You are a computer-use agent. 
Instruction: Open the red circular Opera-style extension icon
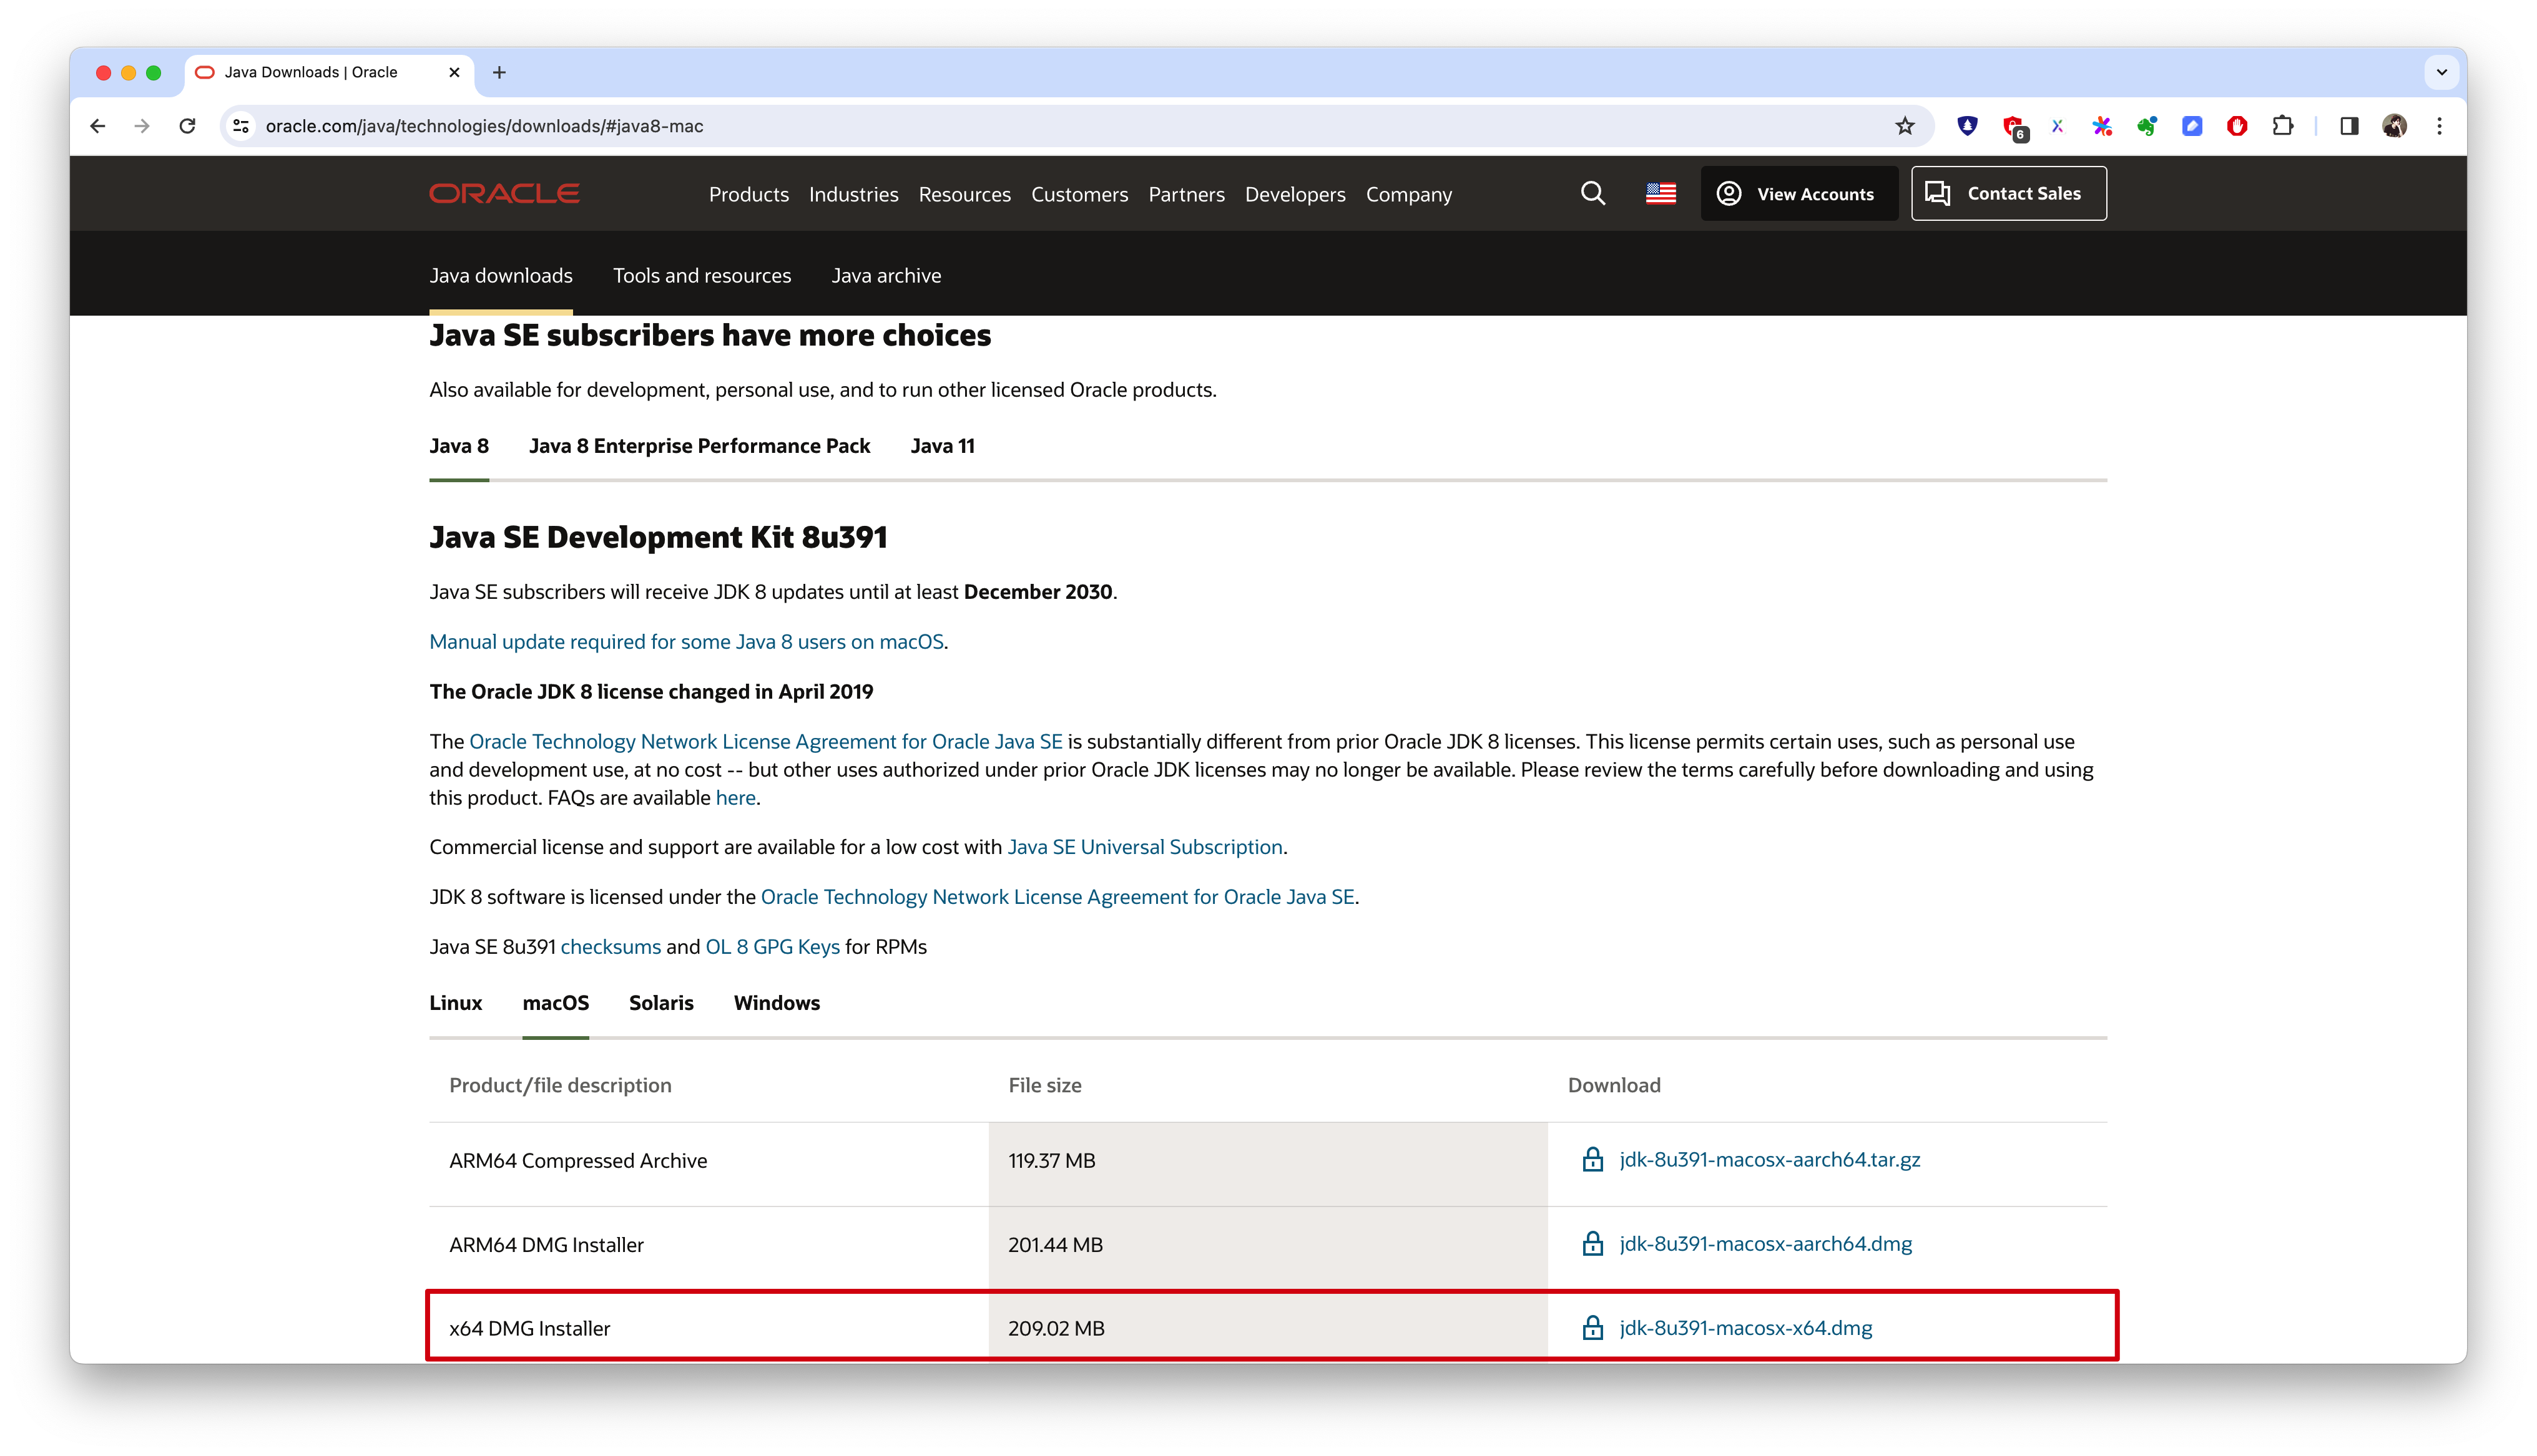(x=2237, y=126)
